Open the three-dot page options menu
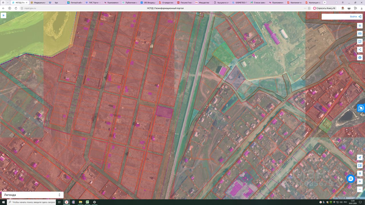The image size is (365, 205). click(x=305, y=8)
